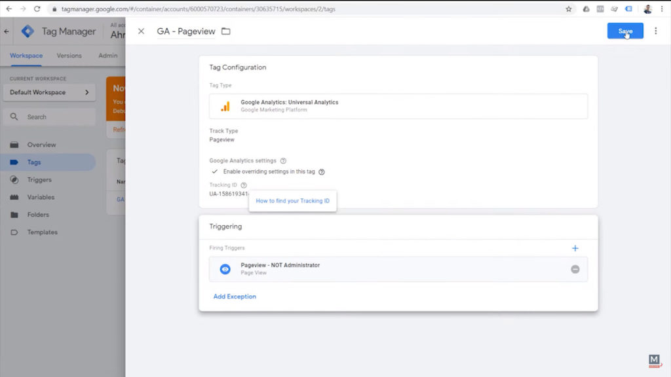Expand the Default Workspace selector
The image size is (671, 377).
[x=49, y=92]
